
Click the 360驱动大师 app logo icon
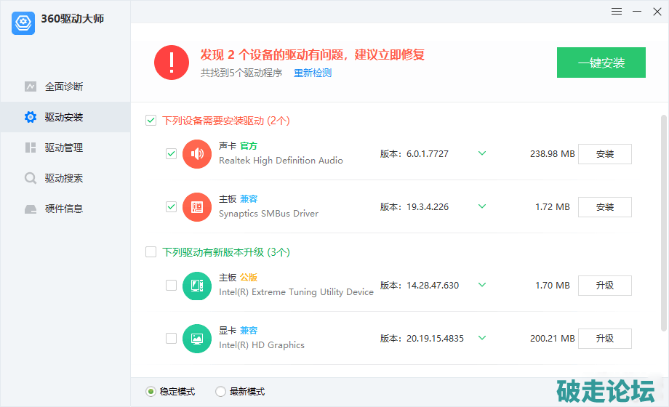[23, 23]
